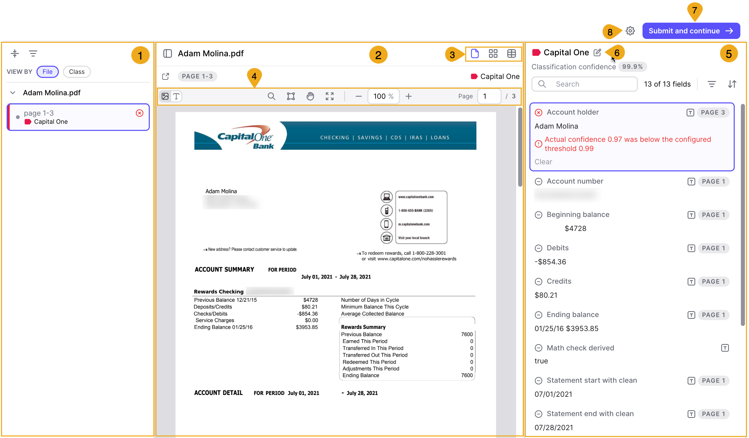Clear the Account holder field value
The image size is (749, 438).
[543, 162]
